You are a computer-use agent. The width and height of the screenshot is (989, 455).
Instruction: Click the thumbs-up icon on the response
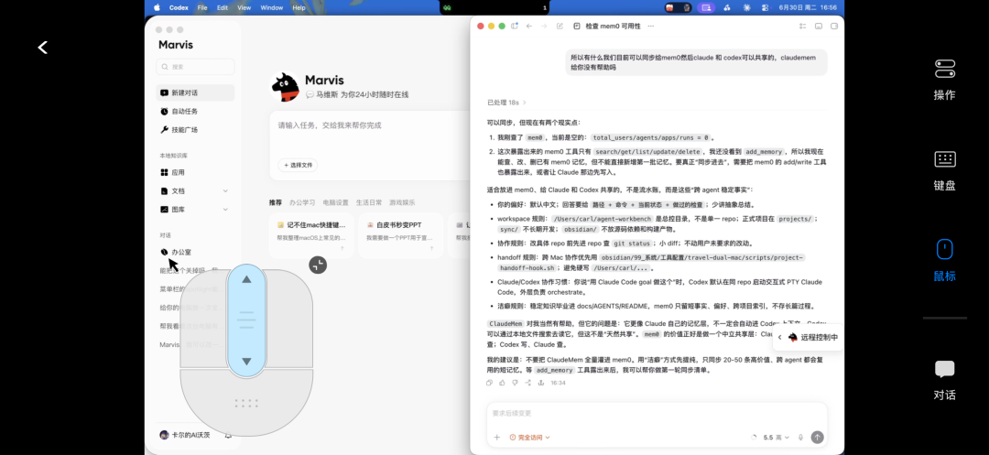pos(502,383)
